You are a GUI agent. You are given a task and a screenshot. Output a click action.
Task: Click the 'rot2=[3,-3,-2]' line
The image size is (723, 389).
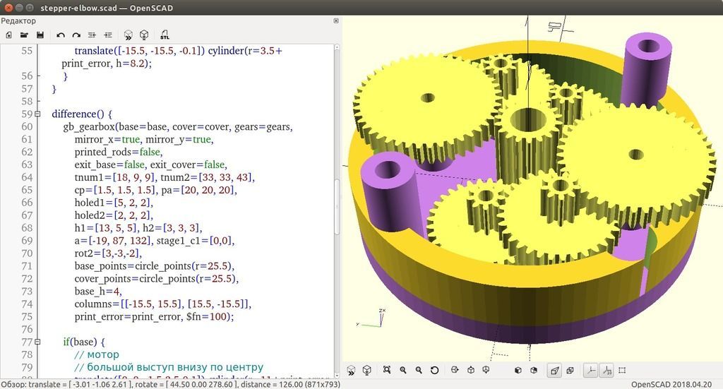tap(108, 253)
